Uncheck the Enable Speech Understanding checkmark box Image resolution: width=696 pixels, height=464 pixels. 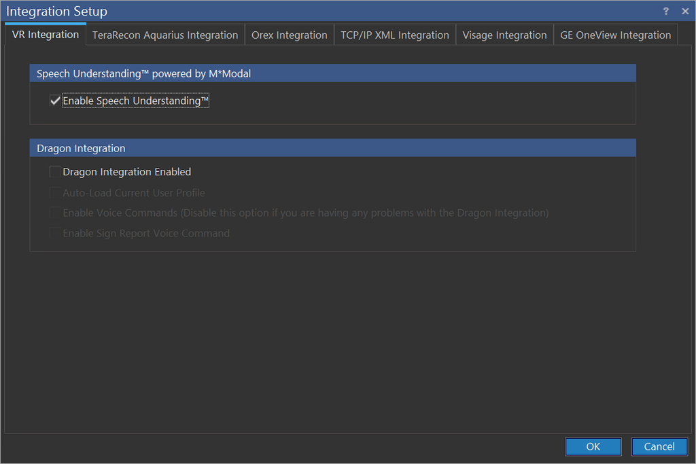click(55, 101)
